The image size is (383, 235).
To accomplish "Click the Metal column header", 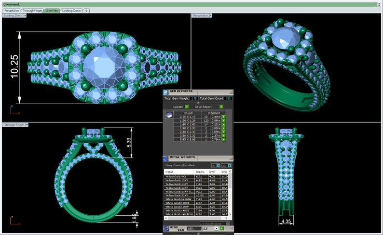I will (x=179, y=172).
